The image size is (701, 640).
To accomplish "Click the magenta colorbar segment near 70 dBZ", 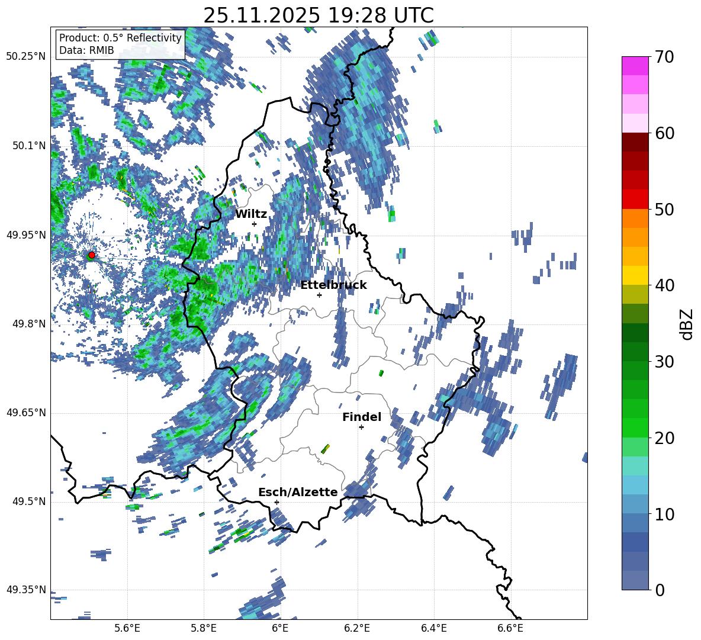I will click(x=635, y=66).
